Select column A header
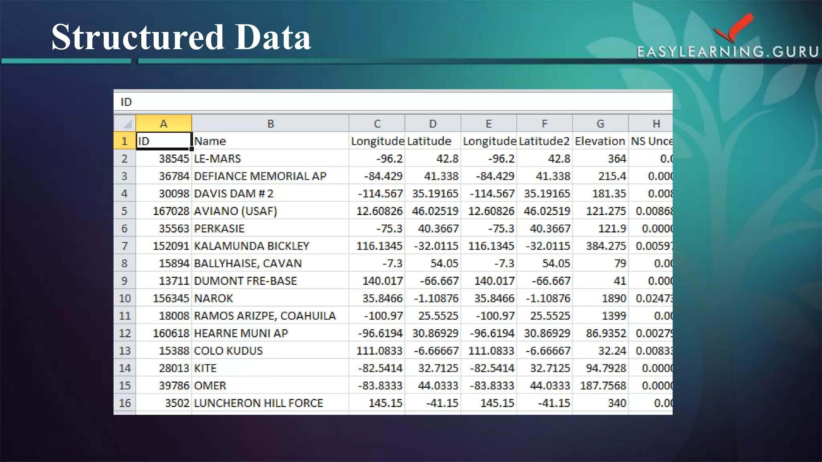 (163, 124)
